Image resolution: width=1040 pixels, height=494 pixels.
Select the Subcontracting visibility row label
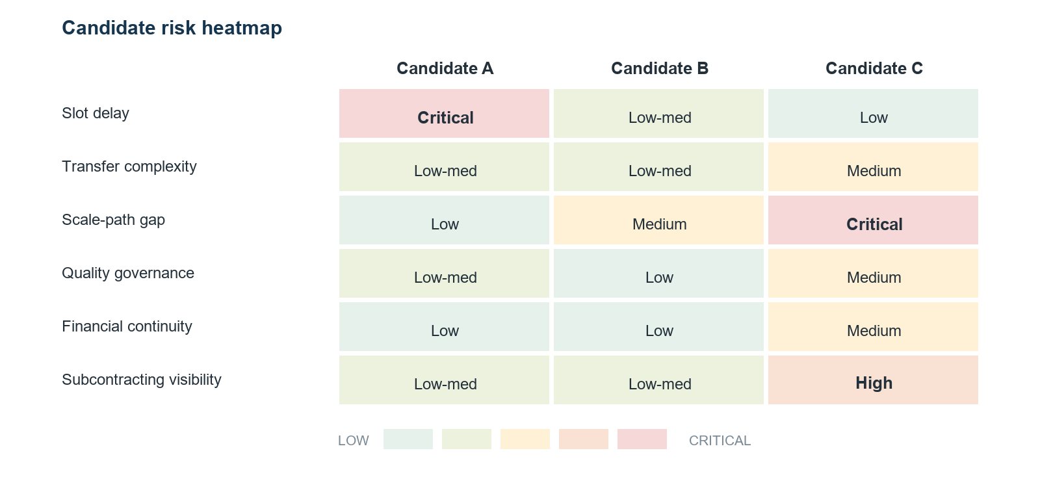[x=142, y=380]
